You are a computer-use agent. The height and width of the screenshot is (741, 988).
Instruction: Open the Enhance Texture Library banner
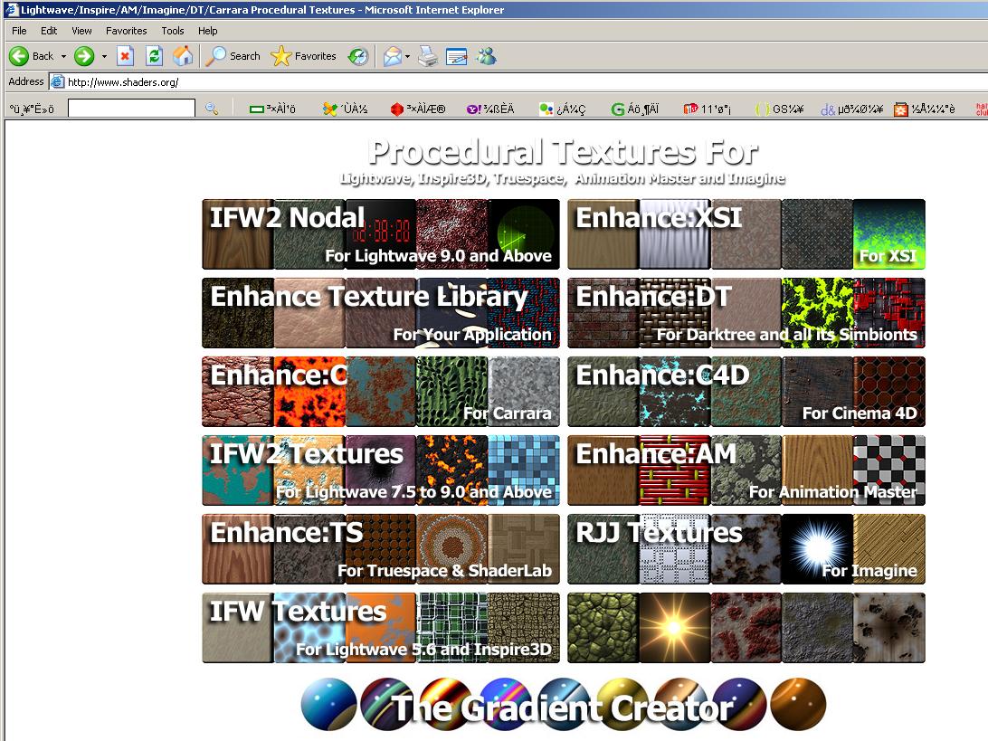coord(381,313)
